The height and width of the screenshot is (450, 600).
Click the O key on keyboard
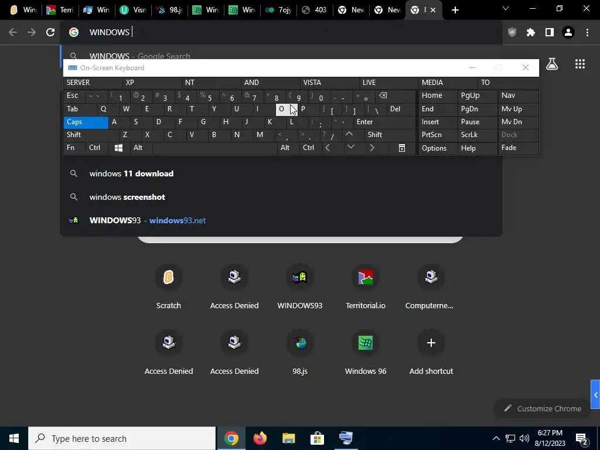coord(286,109)
